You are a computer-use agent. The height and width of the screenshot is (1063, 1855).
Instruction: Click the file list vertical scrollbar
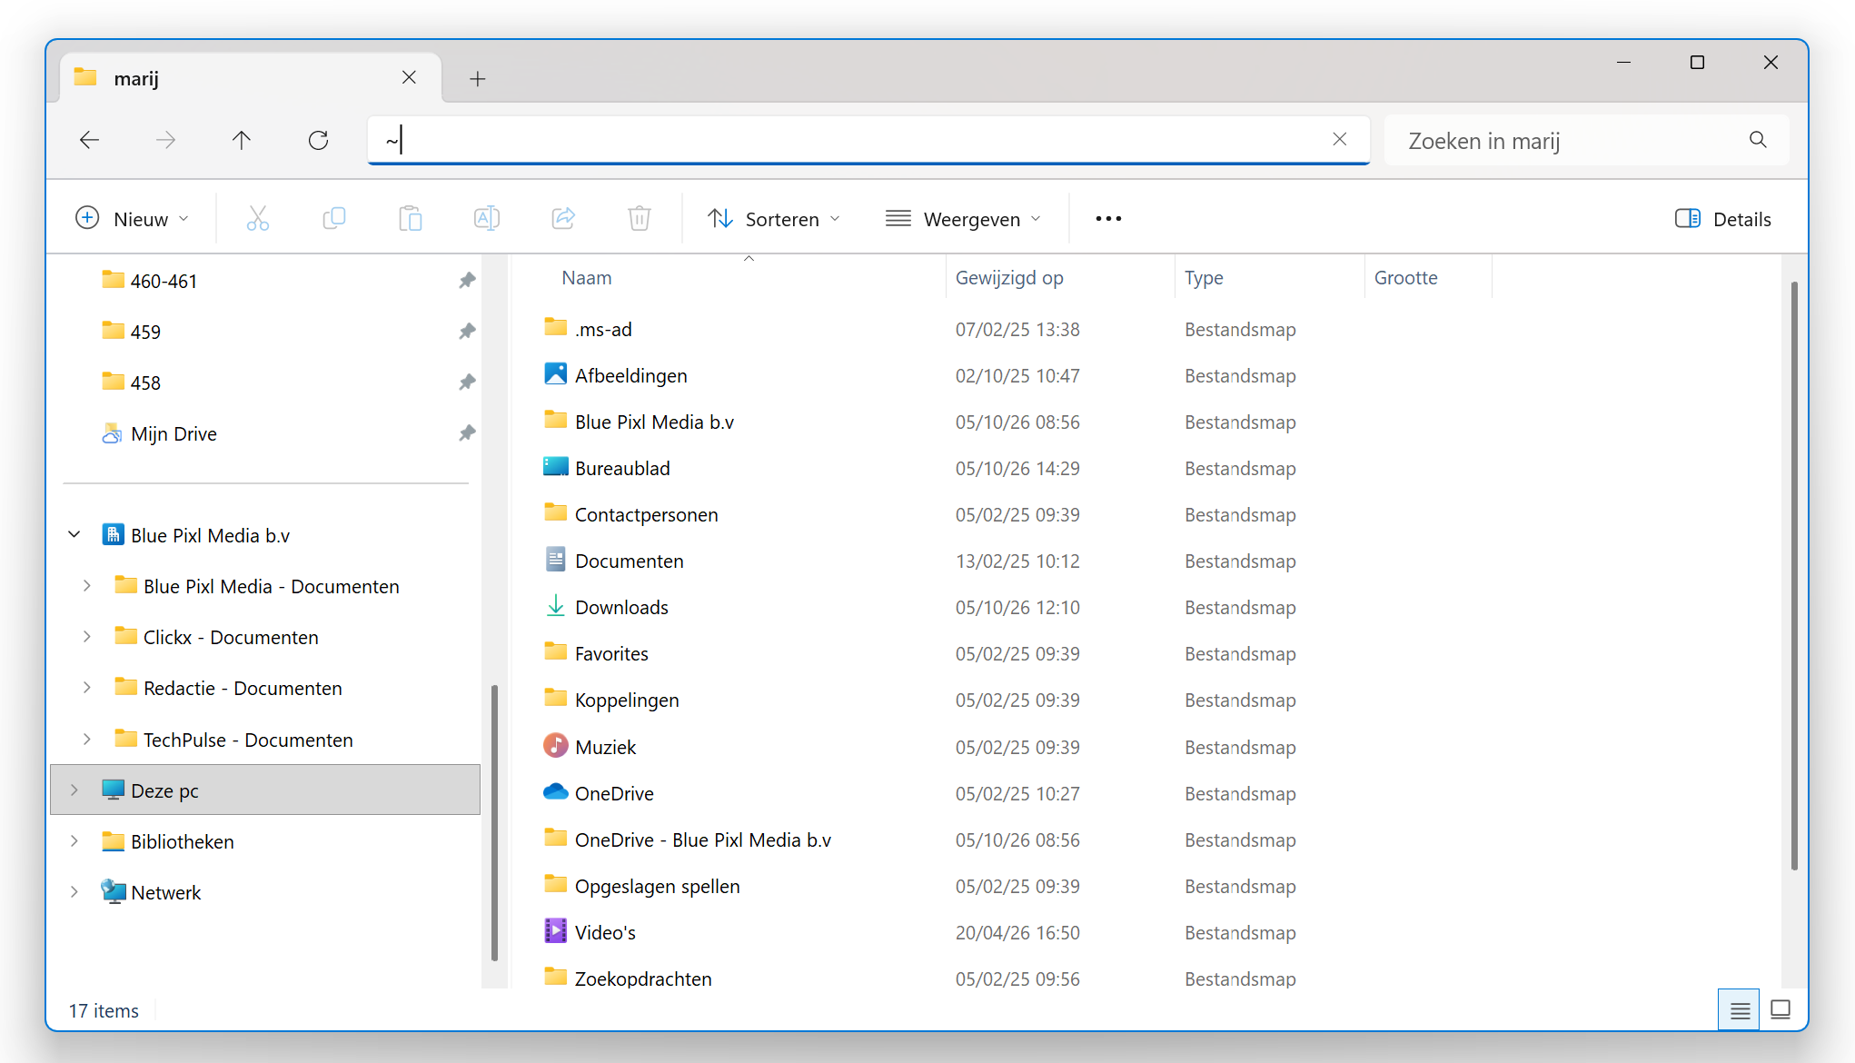click(x=1794, y=576)
